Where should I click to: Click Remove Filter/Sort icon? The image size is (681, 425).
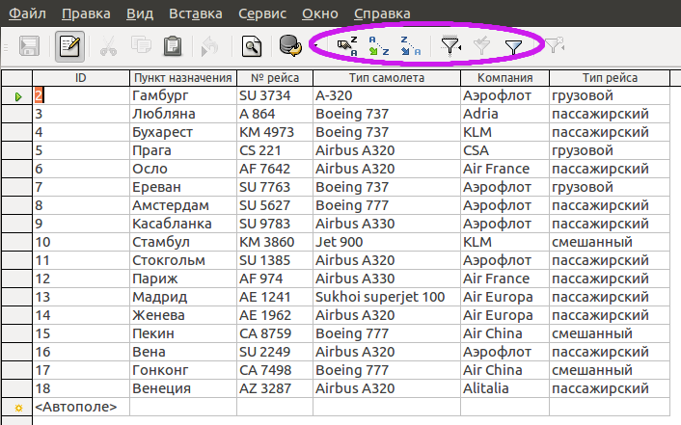(554, 45)
